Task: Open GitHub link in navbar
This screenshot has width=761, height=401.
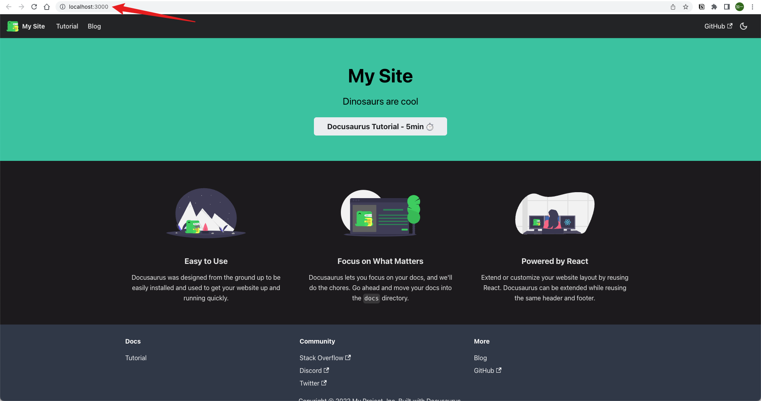Action: (x=718, y=26)
